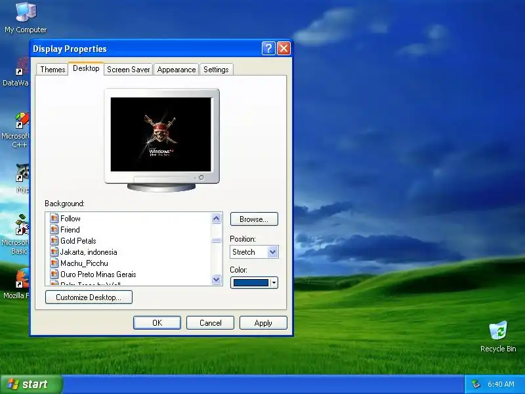Switch to the Desktop tab
This screenshot has width=525, height=394.
coord(86,68)
